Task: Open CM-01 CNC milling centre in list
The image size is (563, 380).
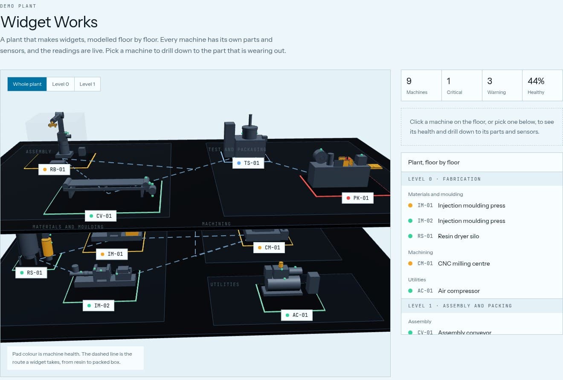Action: click(x=482, y=263)
